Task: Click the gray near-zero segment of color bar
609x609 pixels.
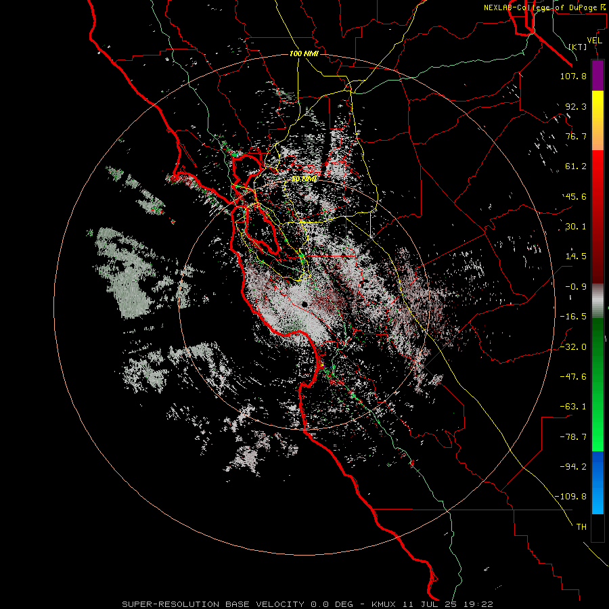Action: click(597, 301)
